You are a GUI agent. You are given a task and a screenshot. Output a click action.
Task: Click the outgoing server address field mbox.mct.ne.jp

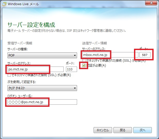click(x=110, y=55)
